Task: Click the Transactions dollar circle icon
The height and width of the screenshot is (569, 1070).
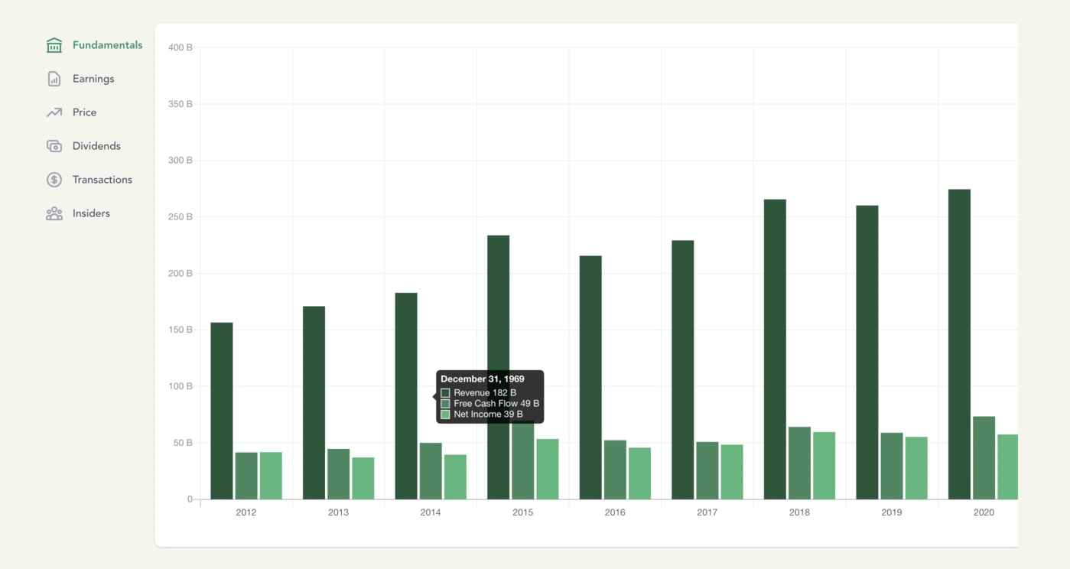Action: point(54,180)
